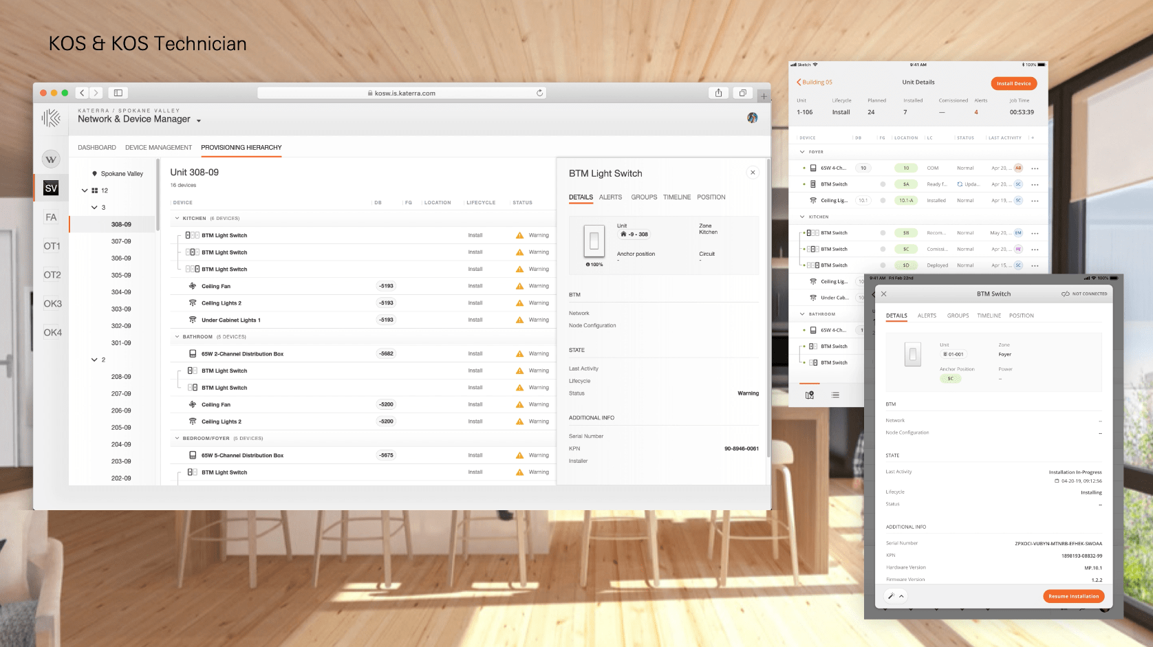Click the Alerts count 4 in Unit Details
Viewport: 1153px width, 647px height.
pyautogui.click(x=976, y=112)
